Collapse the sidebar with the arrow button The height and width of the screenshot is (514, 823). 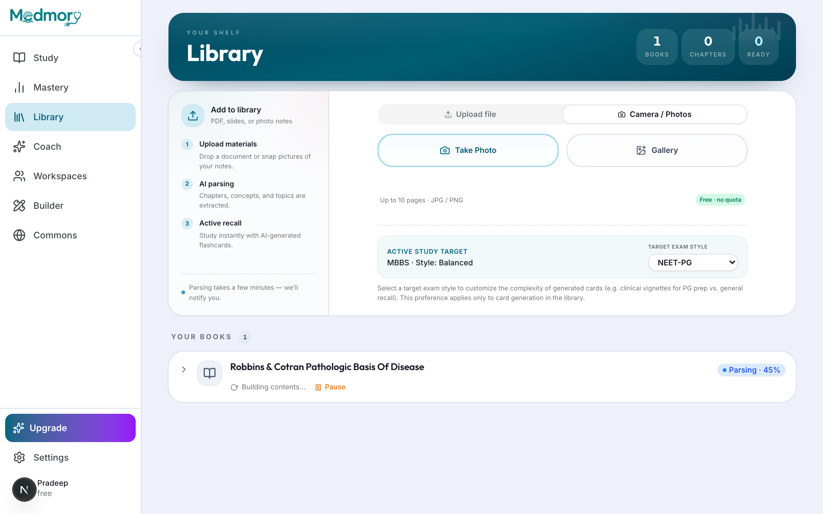138,49
